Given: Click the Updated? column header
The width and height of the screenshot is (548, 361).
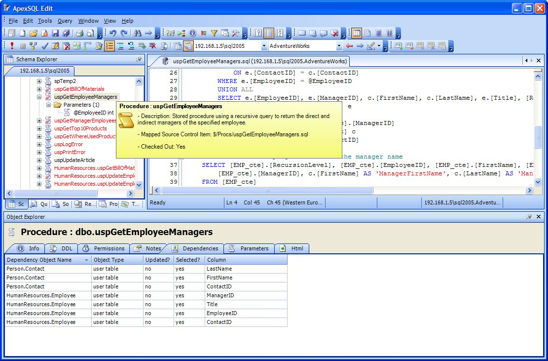Looking at the screenshot, I should click(x=158, y=260).
